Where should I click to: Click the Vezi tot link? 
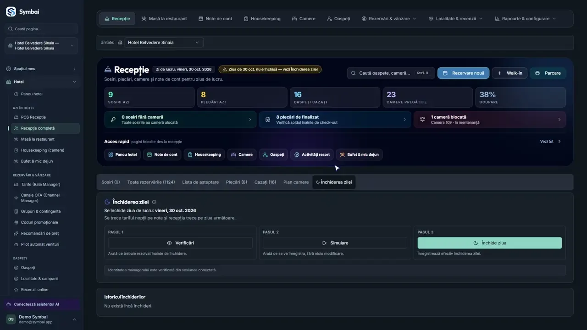click(550, 142)
